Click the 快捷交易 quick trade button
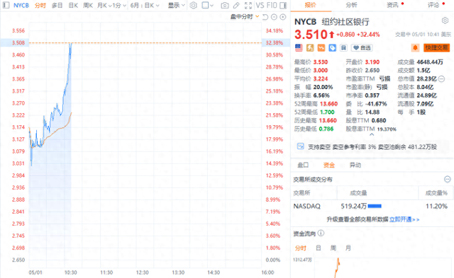Viewport: 454px width, 278px height. click(437, 47)
